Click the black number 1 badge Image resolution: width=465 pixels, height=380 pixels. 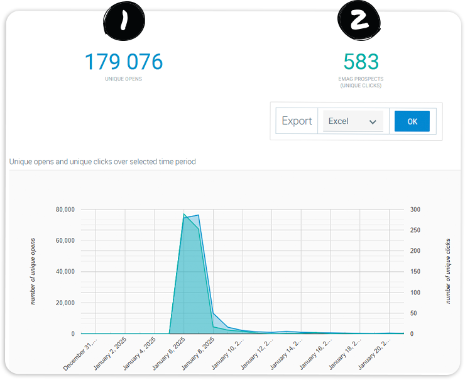124,20
